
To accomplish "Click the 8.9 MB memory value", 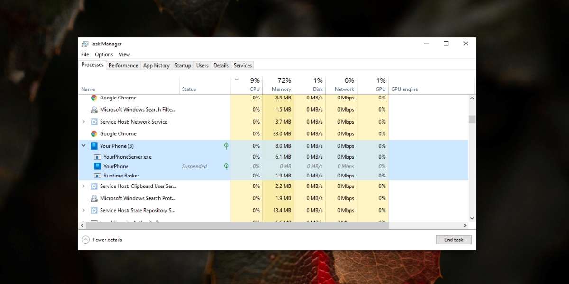I will (284, 98).
